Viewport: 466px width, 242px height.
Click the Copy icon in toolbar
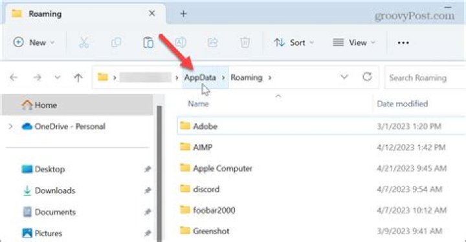coord(116,43)
